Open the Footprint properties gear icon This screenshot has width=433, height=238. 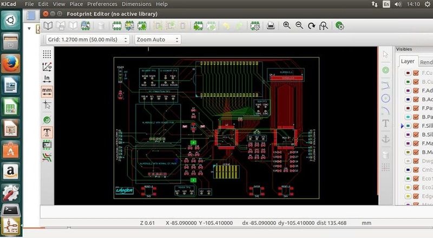click(x=255, y=26)
